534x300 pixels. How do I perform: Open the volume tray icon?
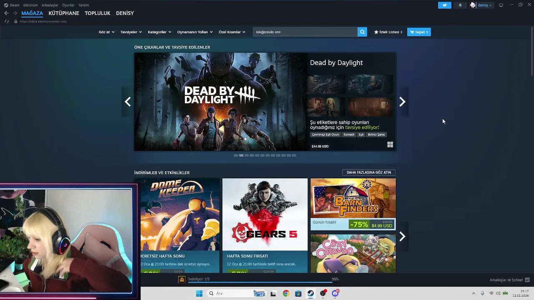tap(498, 293)
